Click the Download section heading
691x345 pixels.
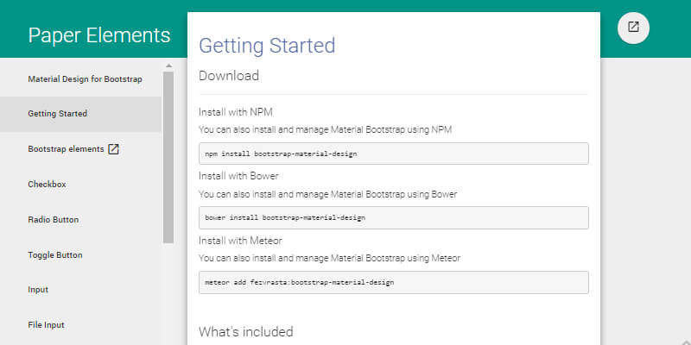[229, 76]
